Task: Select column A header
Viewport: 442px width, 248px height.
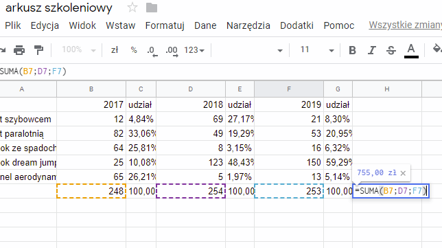Action: (x=28, y=89)
